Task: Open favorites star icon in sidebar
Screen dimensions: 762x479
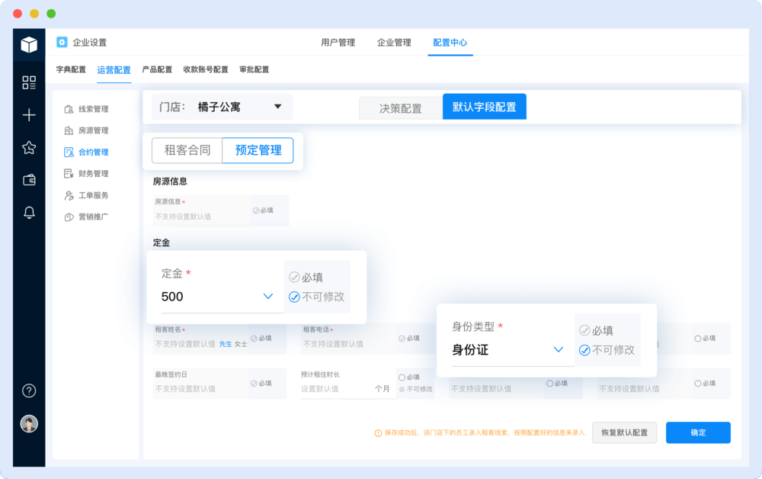Action: point(29,147)
